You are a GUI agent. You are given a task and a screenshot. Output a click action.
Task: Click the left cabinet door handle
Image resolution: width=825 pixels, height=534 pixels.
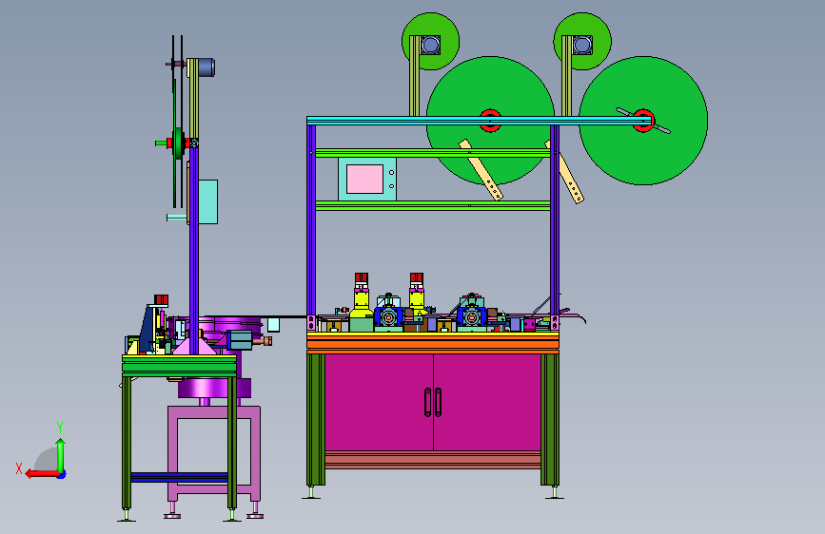pos(428,403)
